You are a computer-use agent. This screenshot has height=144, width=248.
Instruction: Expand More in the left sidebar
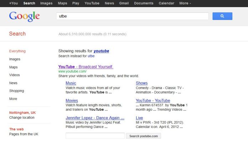(13, 99)
